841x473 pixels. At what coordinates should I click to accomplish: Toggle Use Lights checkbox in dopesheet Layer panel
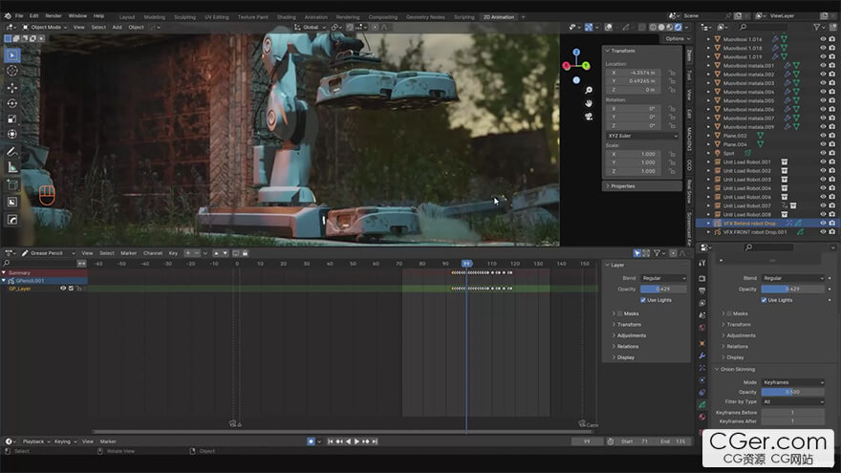(642, 300)
